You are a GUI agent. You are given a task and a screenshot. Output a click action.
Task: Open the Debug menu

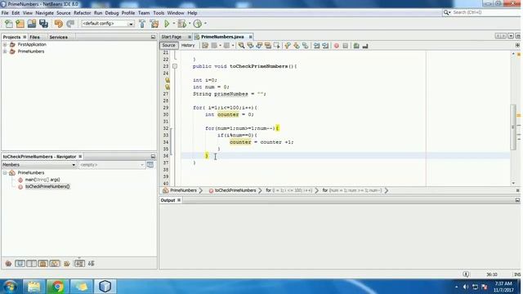click(112, 13)
